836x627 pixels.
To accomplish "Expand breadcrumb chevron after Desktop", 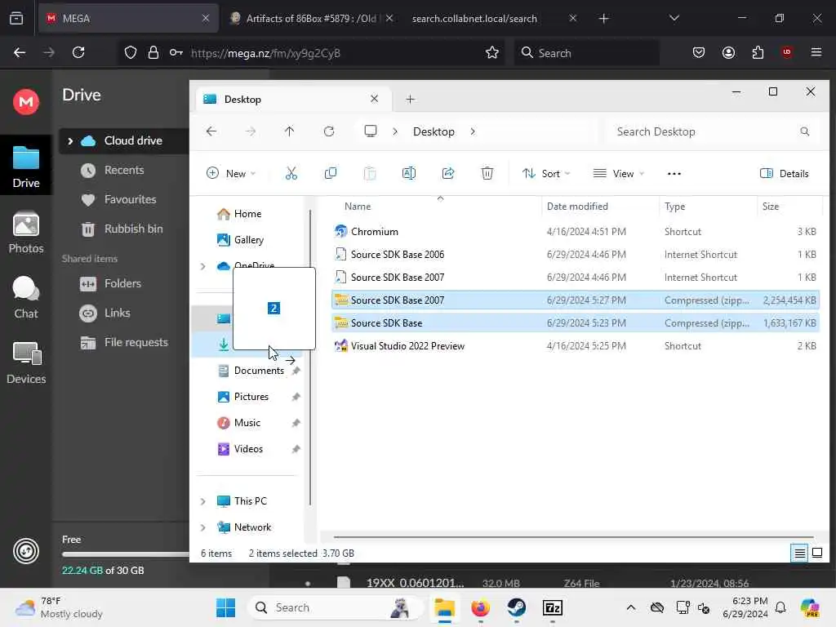I will [x=473, y=131].
